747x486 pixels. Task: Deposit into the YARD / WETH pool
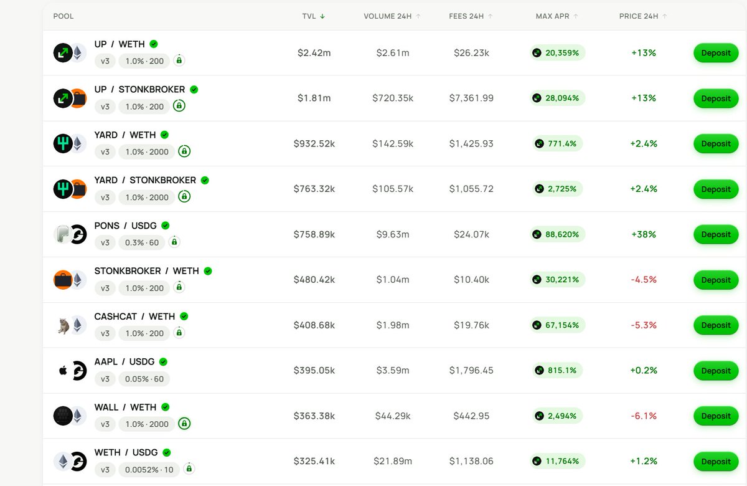pos(716,144)
